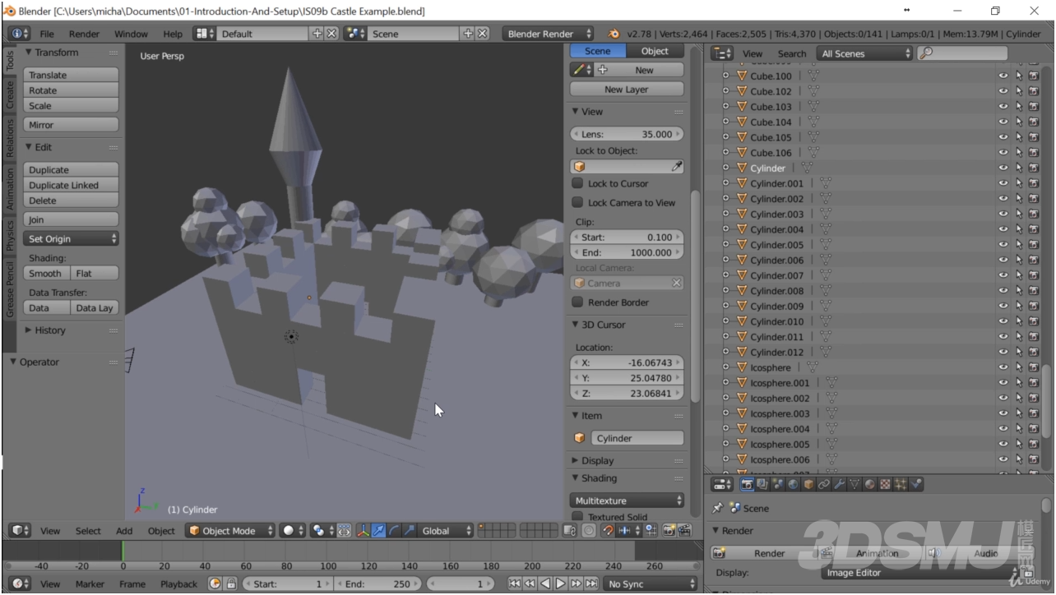Toggle Textured Solid checkbox
This screenshot has width=1056, height=595.
click(577, 517)
